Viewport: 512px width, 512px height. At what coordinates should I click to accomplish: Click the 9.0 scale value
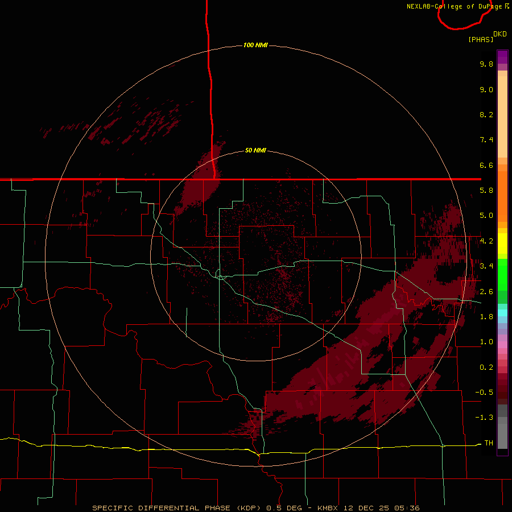click(486, 89)
